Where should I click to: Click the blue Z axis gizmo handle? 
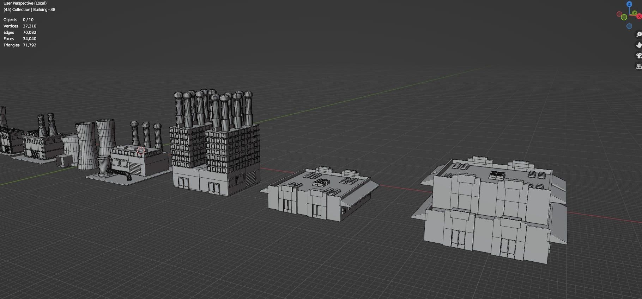tap(629, 4)
